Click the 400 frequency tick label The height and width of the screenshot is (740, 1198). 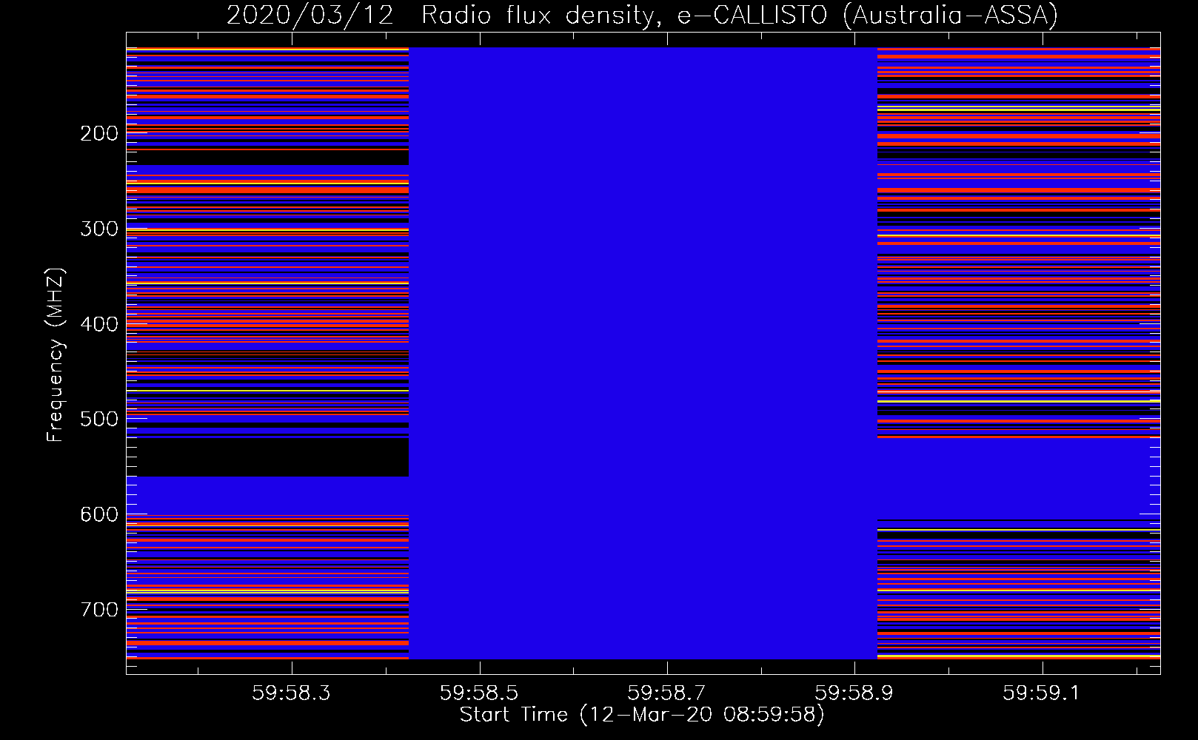click(x=99, y=324)
